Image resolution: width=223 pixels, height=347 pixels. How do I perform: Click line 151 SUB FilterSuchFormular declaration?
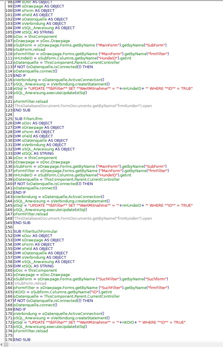pos(36,232)
